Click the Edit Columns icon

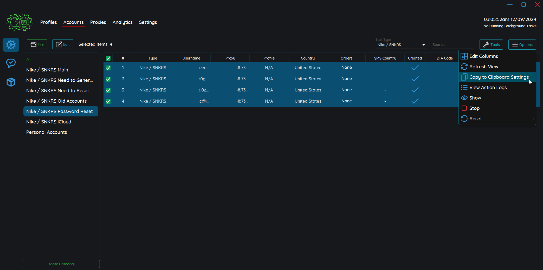coord(464,56)
